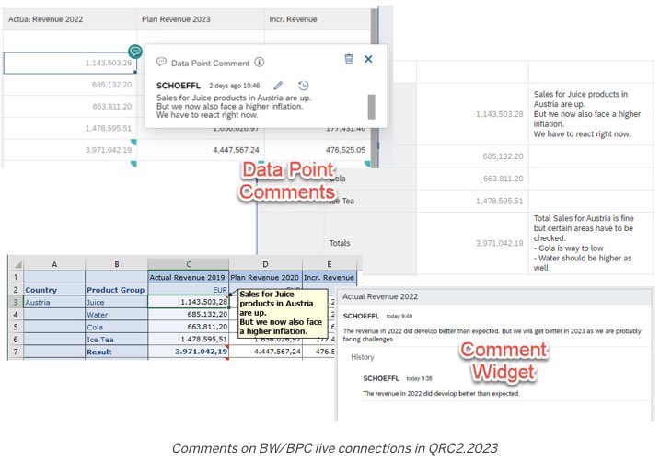660x462 pixels.
Task: Select the Juice cell in Excel
Action: [x=116, y=302]
